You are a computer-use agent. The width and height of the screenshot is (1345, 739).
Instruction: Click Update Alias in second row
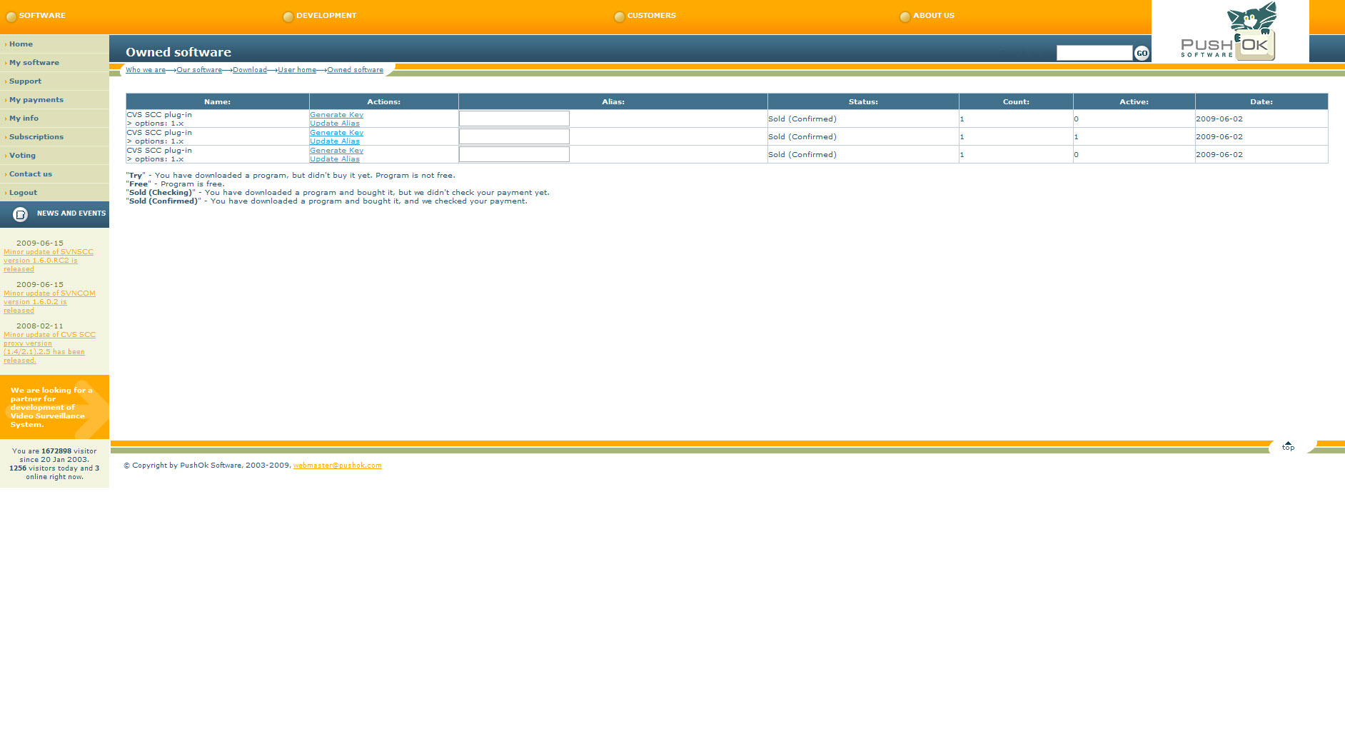[x=334, y=141]
